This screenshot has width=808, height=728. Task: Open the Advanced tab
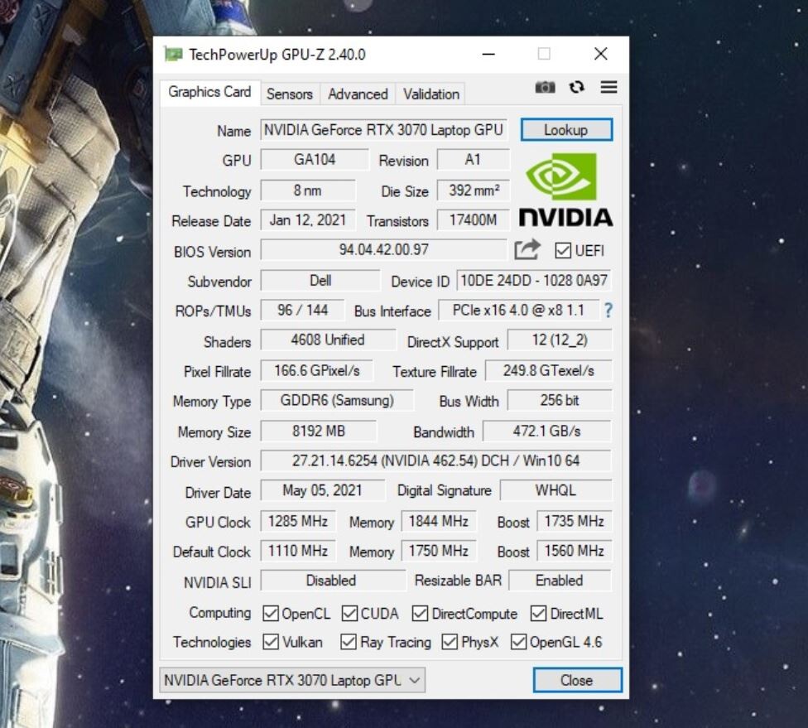(x=358, y=94)
